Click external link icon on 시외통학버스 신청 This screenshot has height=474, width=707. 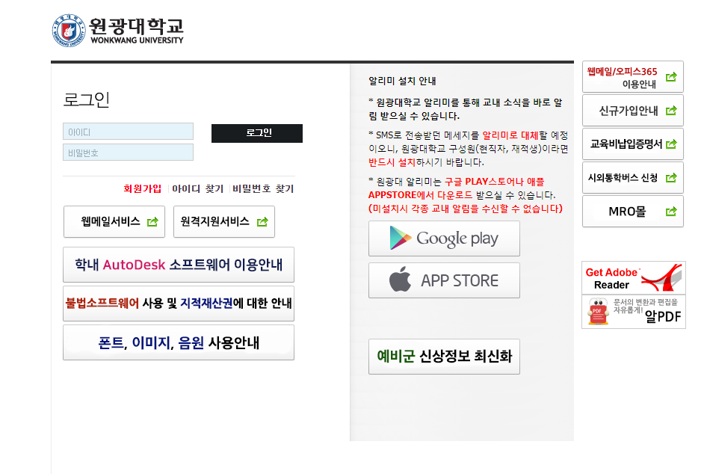point(671,178)
